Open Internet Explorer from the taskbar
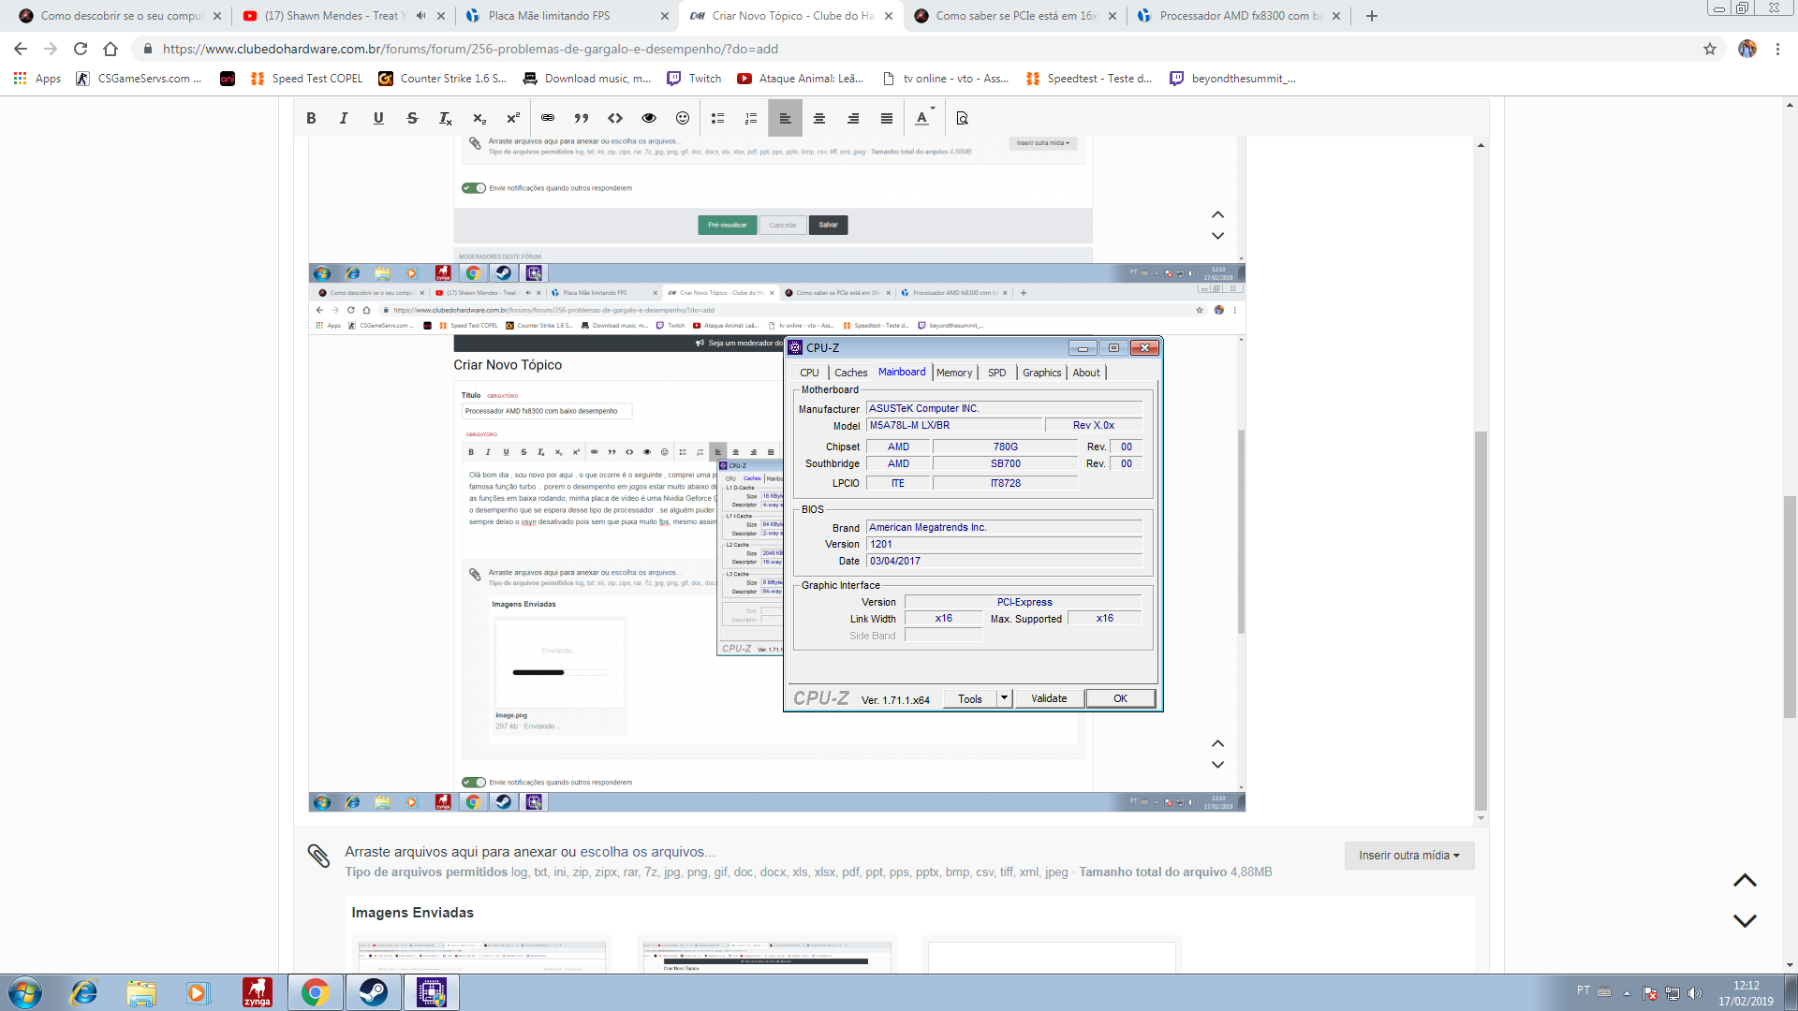The image size is (1798, 1011). coord(84,992)
